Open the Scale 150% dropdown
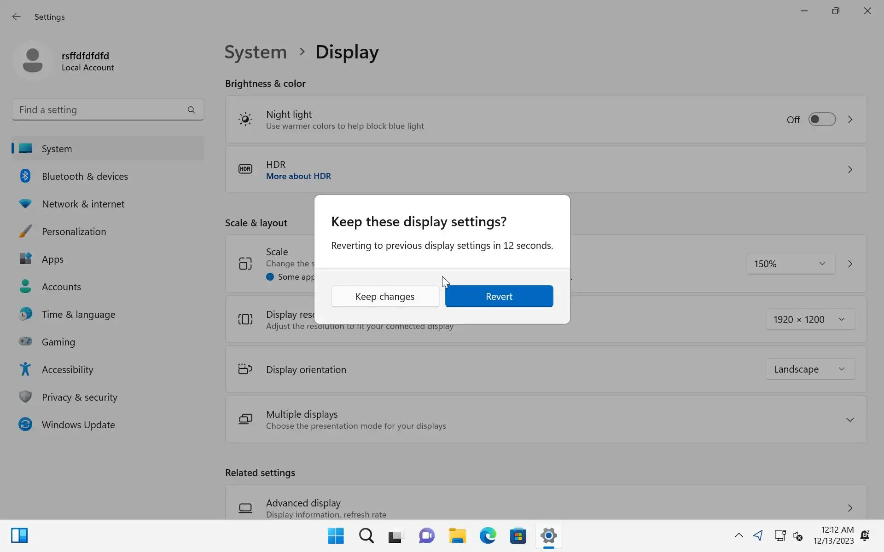 coord(791,264)
